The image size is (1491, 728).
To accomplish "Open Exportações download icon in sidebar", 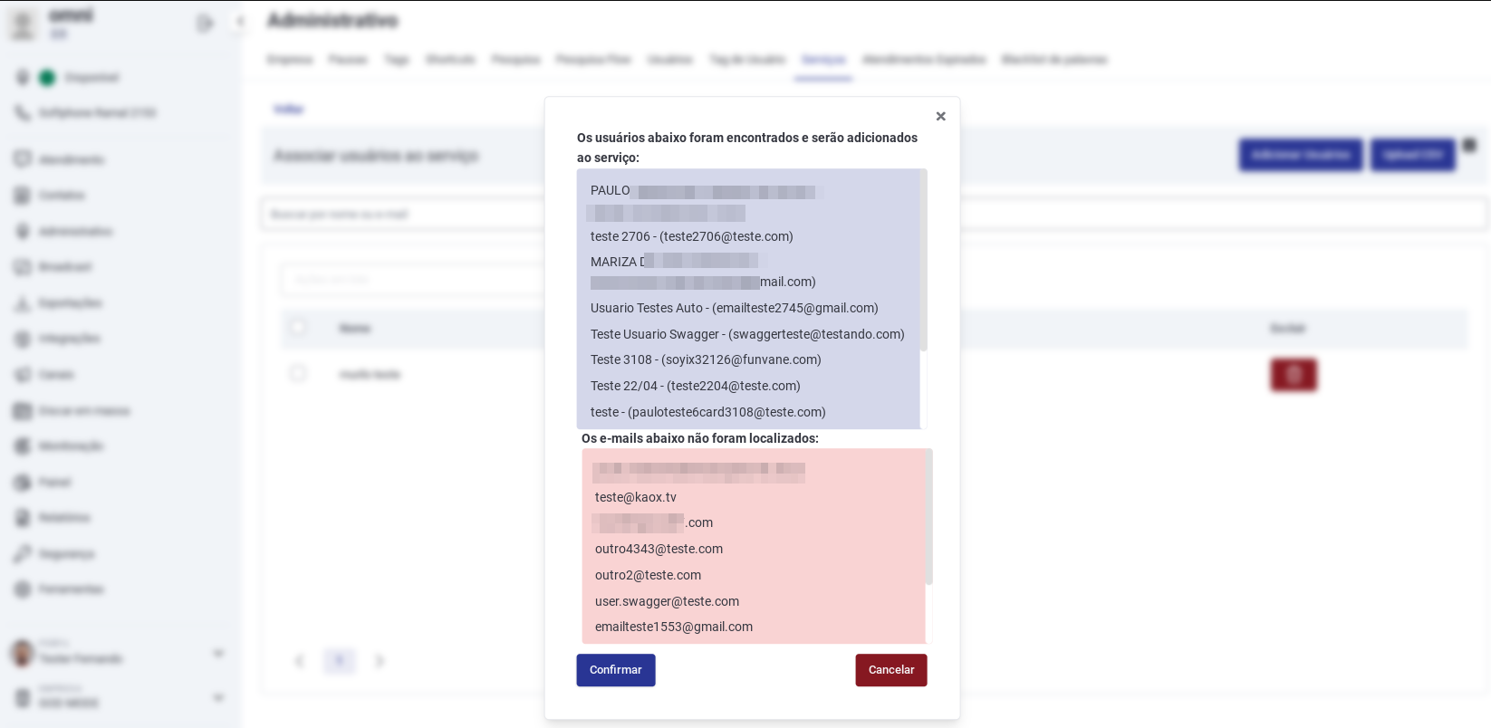I will coord(23,303).
